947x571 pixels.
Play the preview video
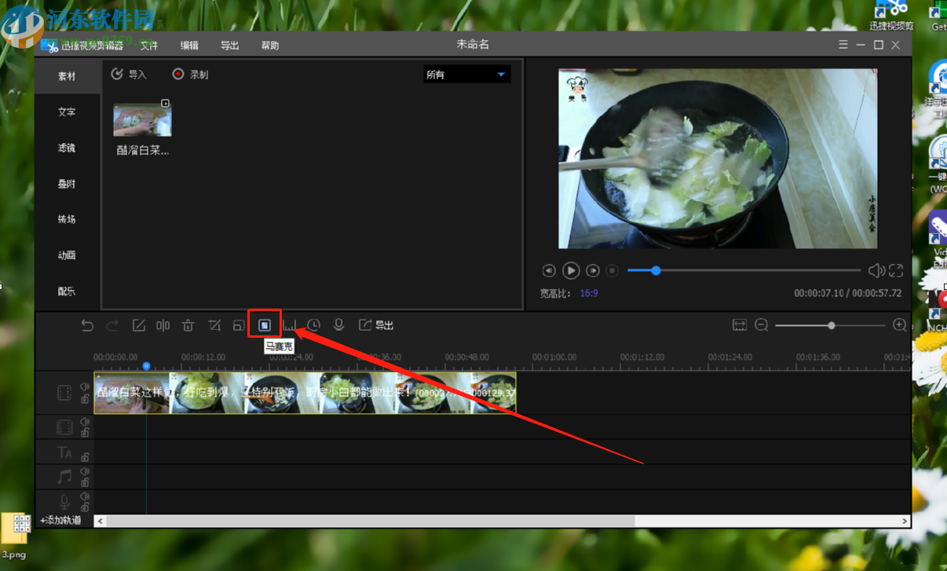571,270
